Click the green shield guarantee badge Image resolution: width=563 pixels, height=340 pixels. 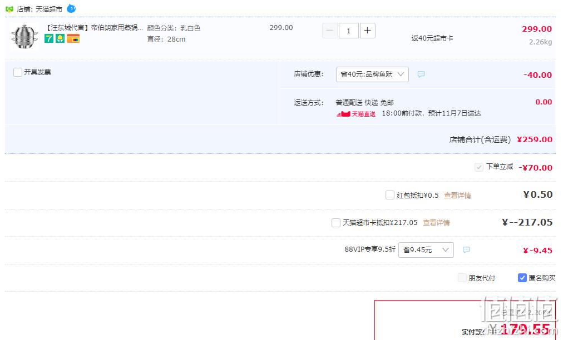[60, 38]
